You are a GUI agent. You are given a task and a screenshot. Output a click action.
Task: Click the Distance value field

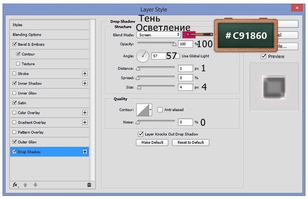pyautogui.click(x=185, y=68)
